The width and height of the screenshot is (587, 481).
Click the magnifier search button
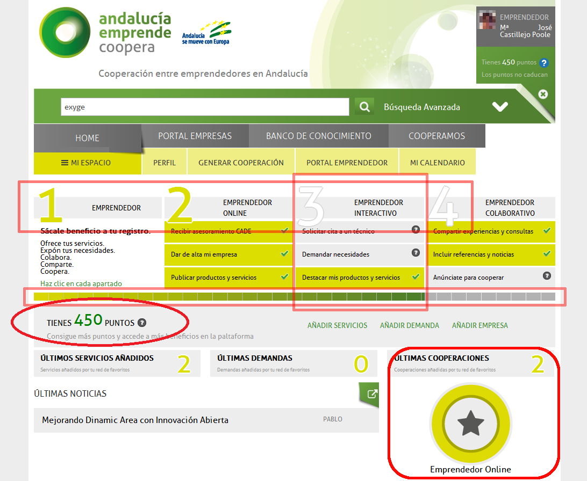(x=364, y=107)
